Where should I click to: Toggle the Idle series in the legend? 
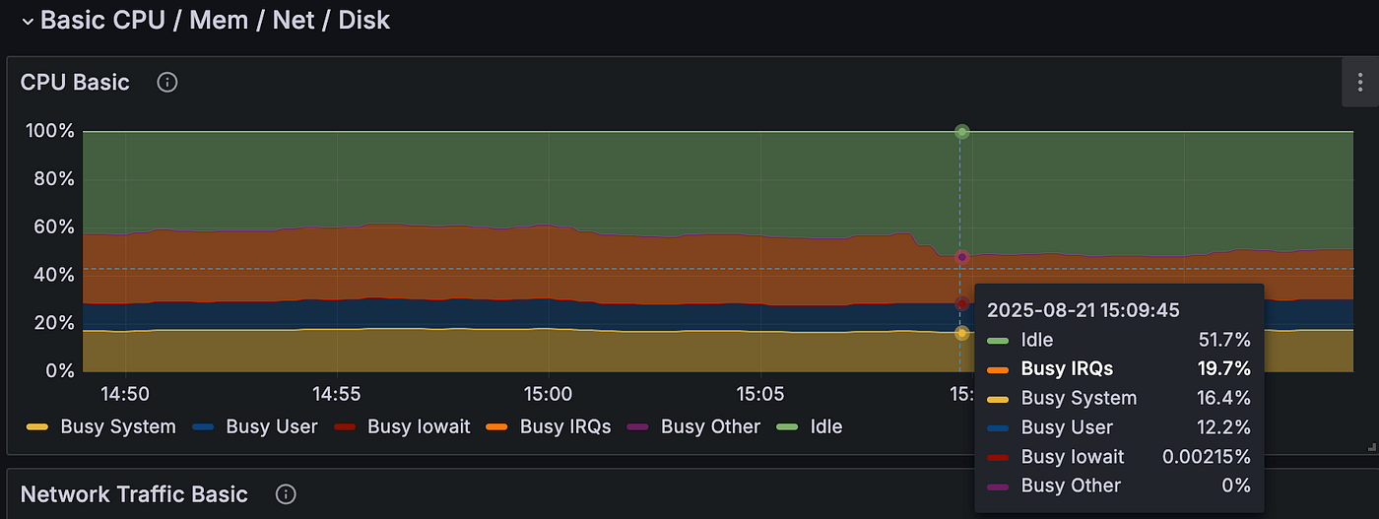point(826,426)
